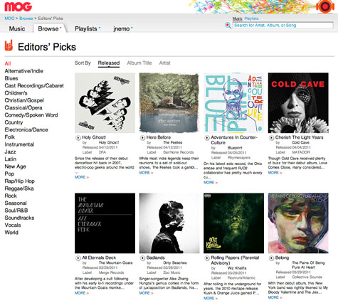Screen dimensions: 338x303
Task: Open the Cold Cave album cover
Action: 298,103
